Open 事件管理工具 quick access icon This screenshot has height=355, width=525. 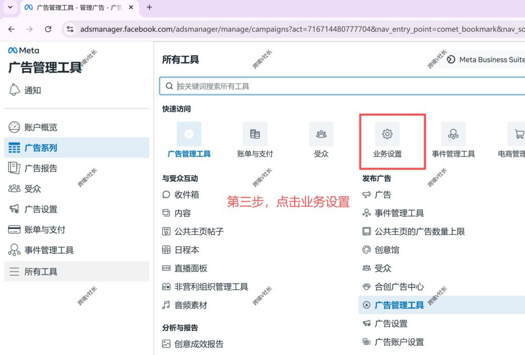[x=453, y=134]
